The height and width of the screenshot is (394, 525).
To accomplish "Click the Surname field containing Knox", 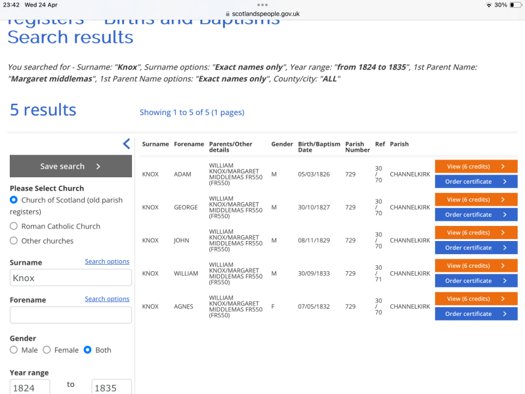I will click(71, 278).
